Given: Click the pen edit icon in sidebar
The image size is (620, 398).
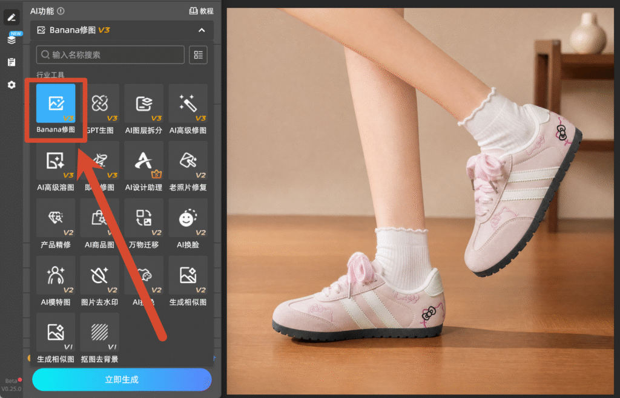Looking at the screenshot, I should click(x=12, y=18).
